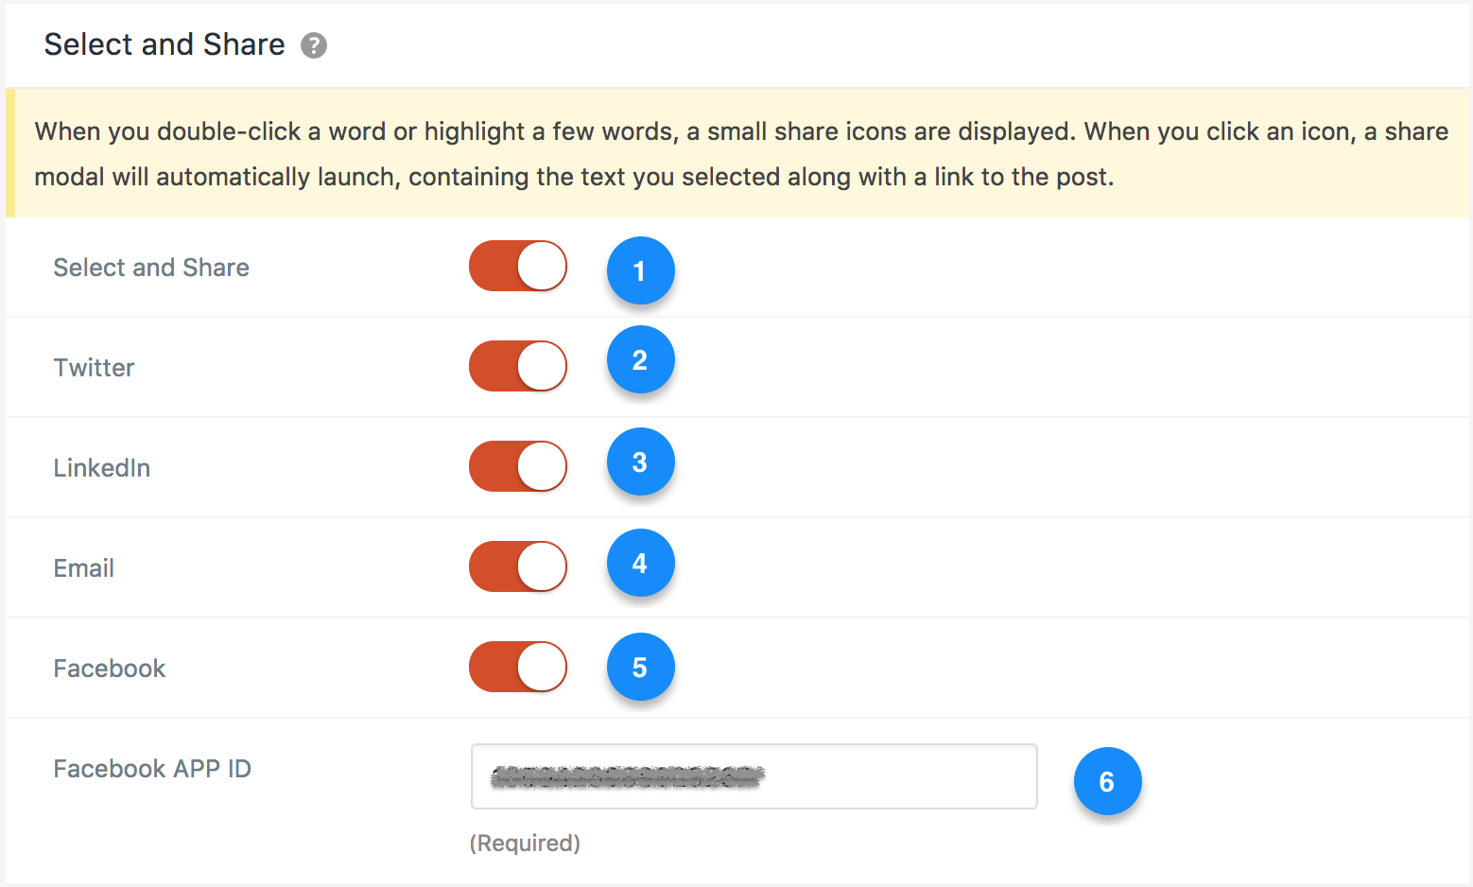Image resolution: width=1473 pixels, height=887 pixels.
Task: Disable the Facebook share toggle
Action: coord(517,667)
